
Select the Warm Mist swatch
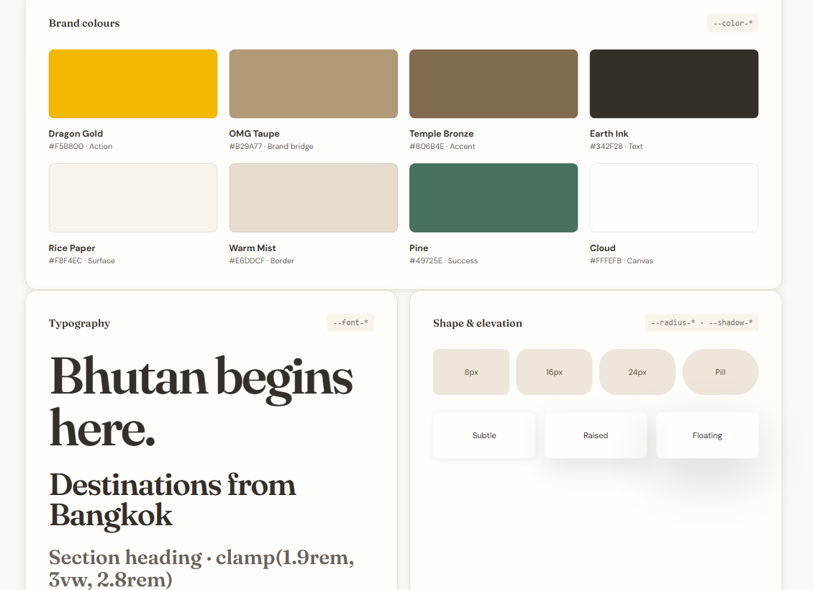(313, 198)
